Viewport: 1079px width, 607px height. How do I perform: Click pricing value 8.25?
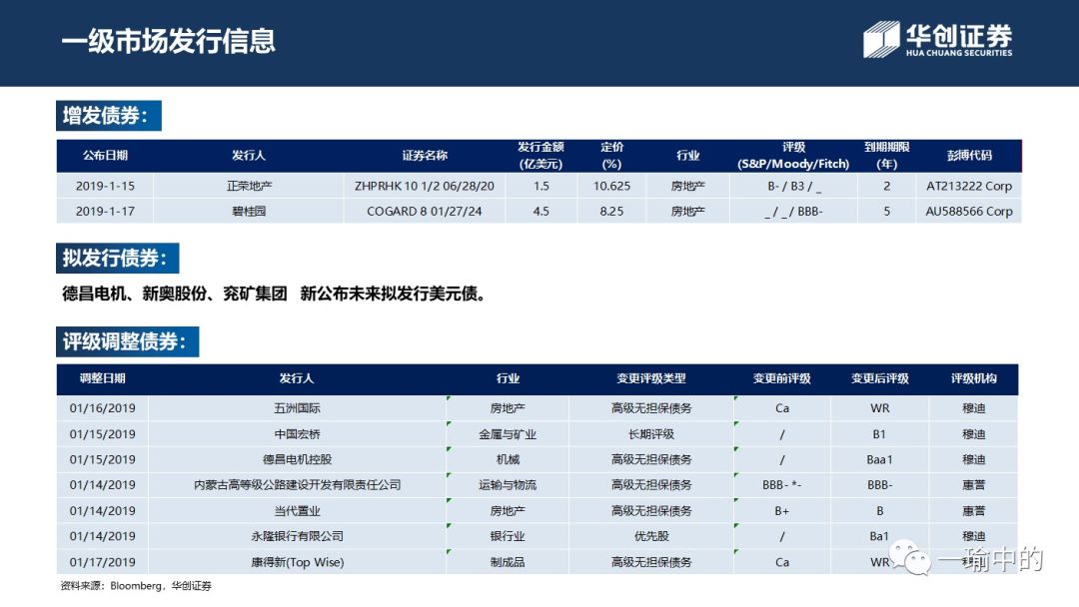611,211
